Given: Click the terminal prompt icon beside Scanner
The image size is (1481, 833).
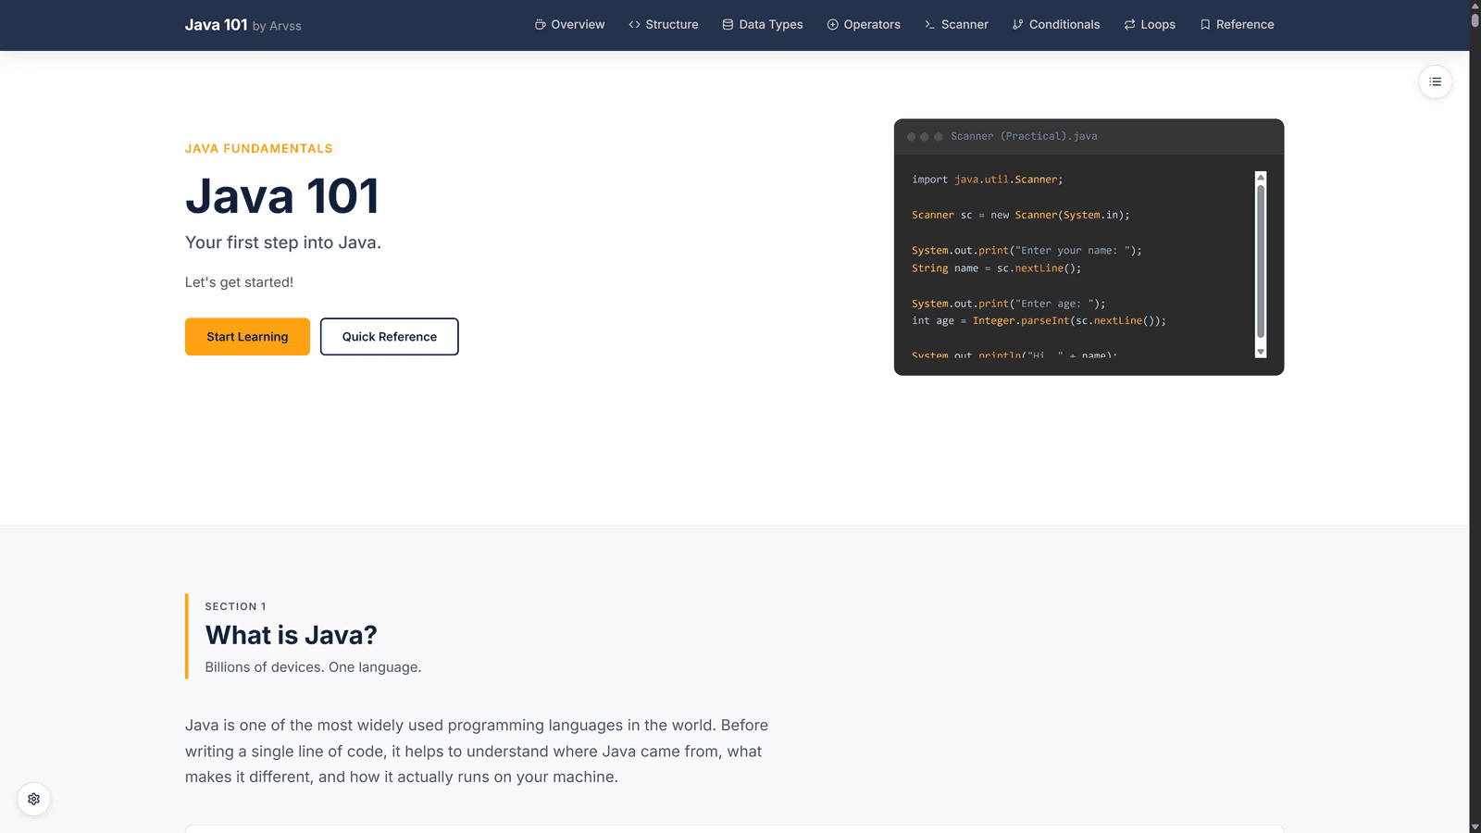Looking at the screenshot, I should (x=929, y=25).
